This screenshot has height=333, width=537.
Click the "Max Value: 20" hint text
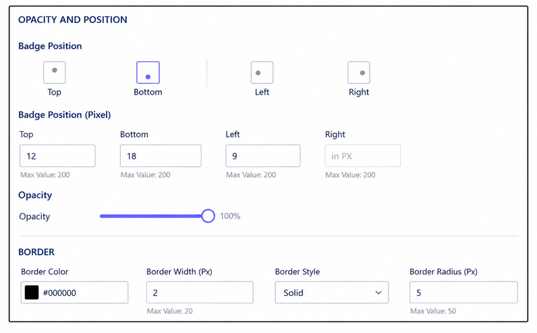tap(170, 311)
